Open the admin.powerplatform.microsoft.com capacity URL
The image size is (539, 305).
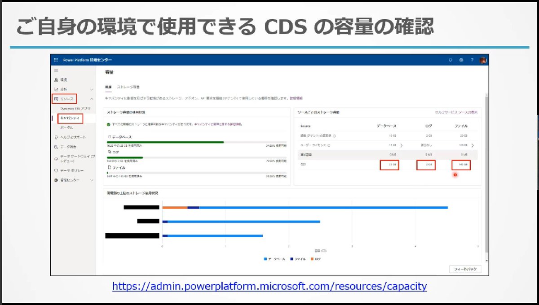269,286
